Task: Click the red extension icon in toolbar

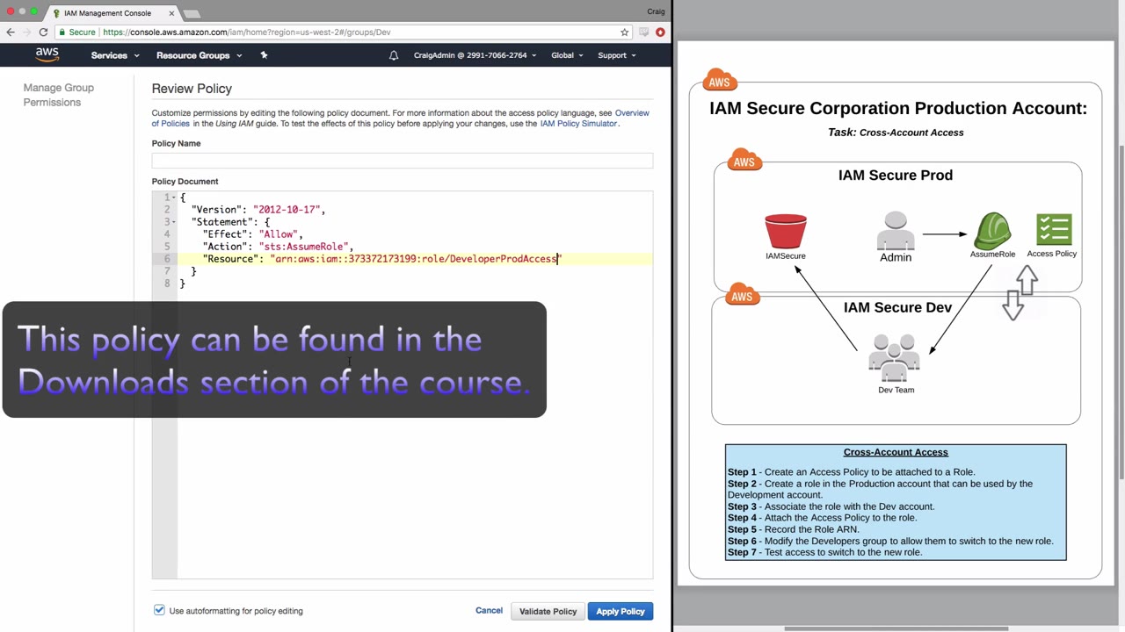Action: 660,32
